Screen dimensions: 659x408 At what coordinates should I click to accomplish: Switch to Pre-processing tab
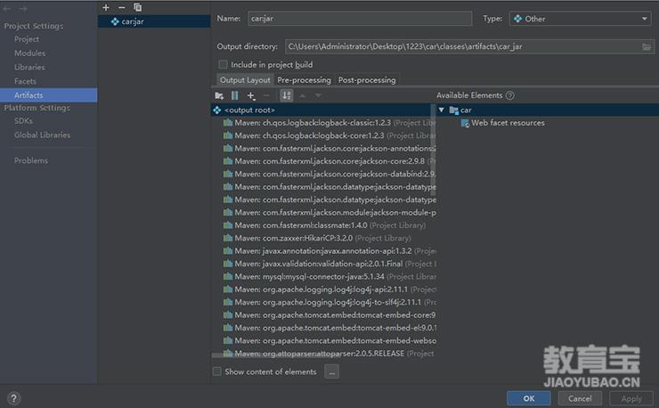304,80
